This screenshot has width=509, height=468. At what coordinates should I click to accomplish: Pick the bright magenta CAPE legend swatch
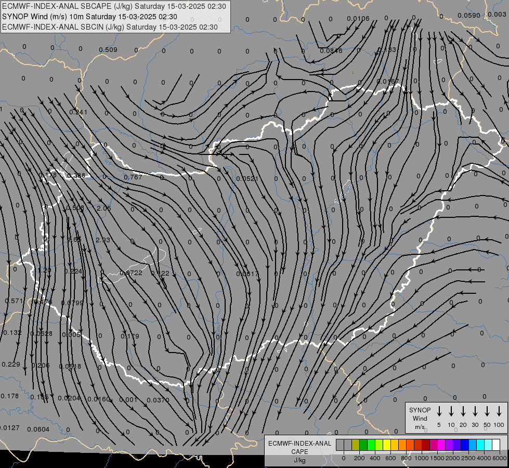click(x=441, y=445)
